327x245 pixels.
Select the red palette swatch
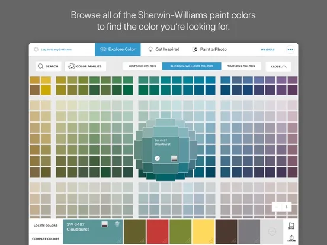pos(158,231)
